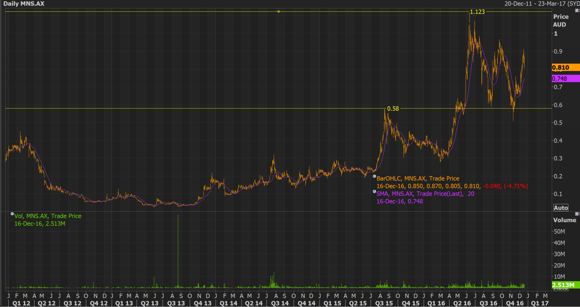580x307 pixels.
Task: Click SMA, MNS.AX, Trade Price(Last) legend
Action: pos(425,194)
